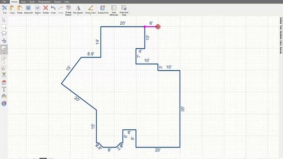The width and height of the screenshot is (283, 159).
Task: Select the red-roof house symbol tool
Action: [4, 83]
